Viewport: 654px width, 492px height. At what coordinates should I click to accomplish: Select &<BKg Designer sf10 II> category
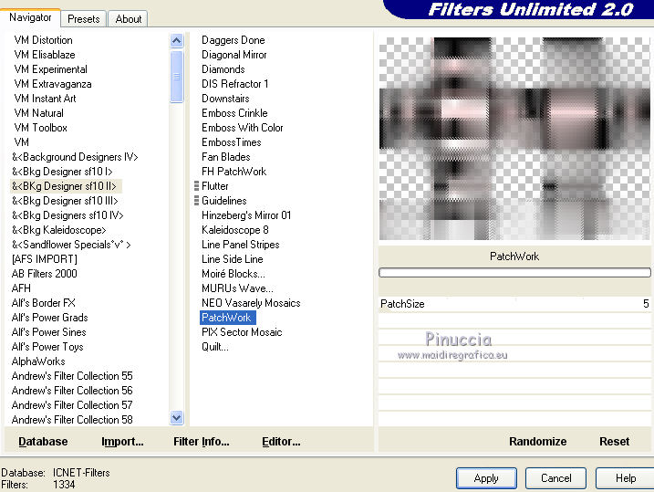tap(64, 186)
